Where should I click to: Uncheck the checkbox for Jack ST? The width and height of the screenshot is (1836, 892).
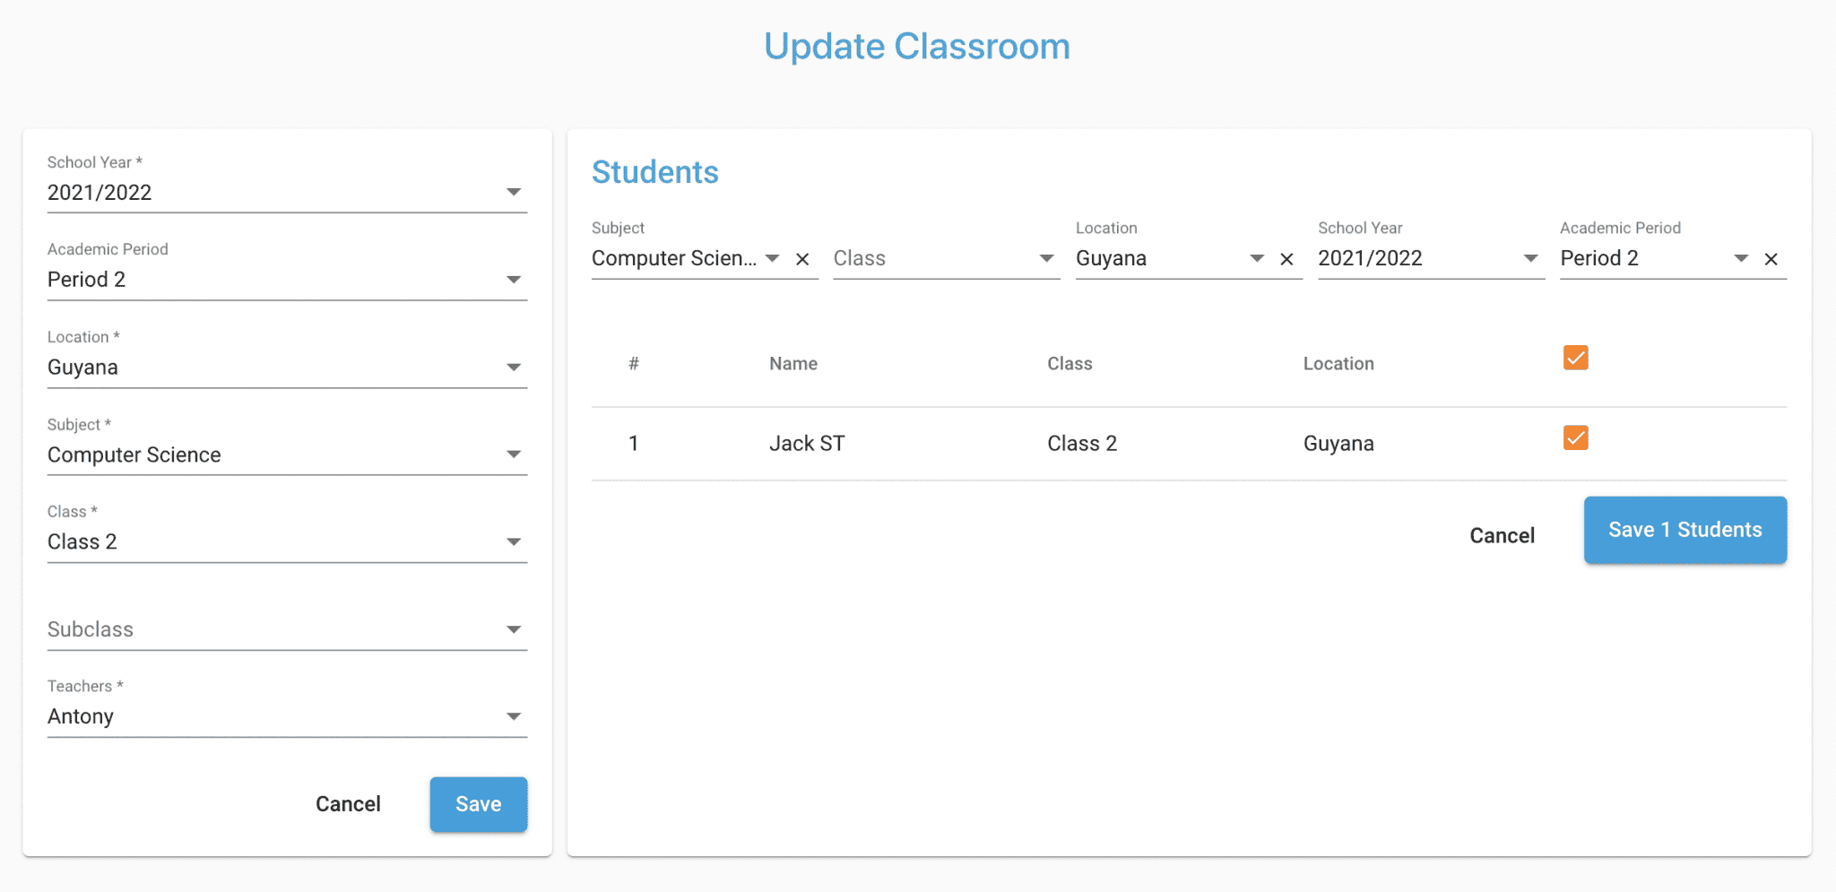[x=1575, y=437]
